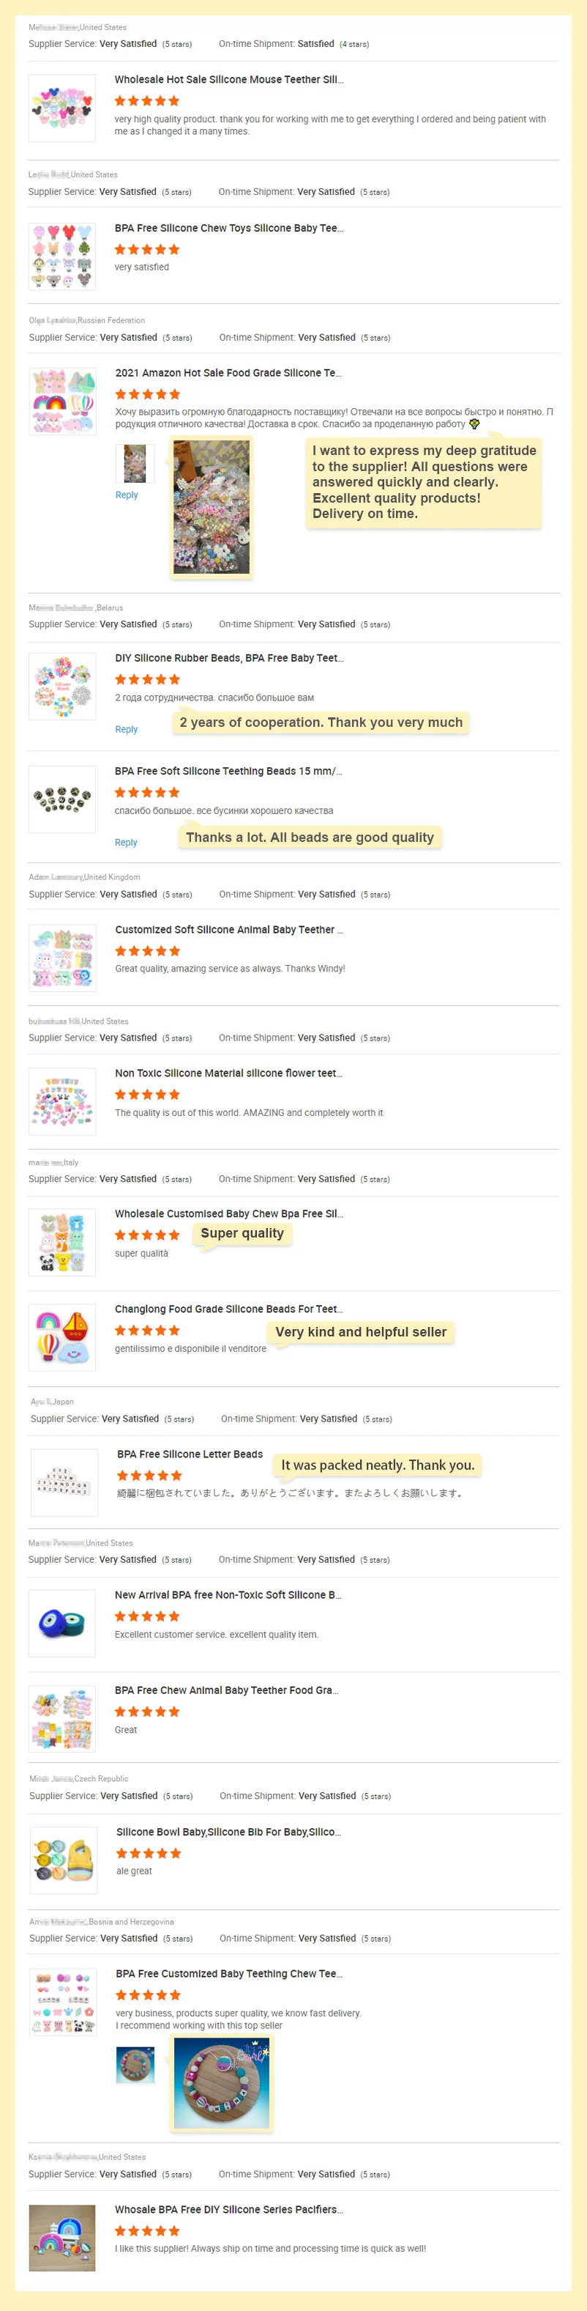Image resolution: width=587 pixels, height=2311 pixels.
Task: Click the star rating under BPA Free Customized Baby Teething Chew
Action: [148, 1995]
